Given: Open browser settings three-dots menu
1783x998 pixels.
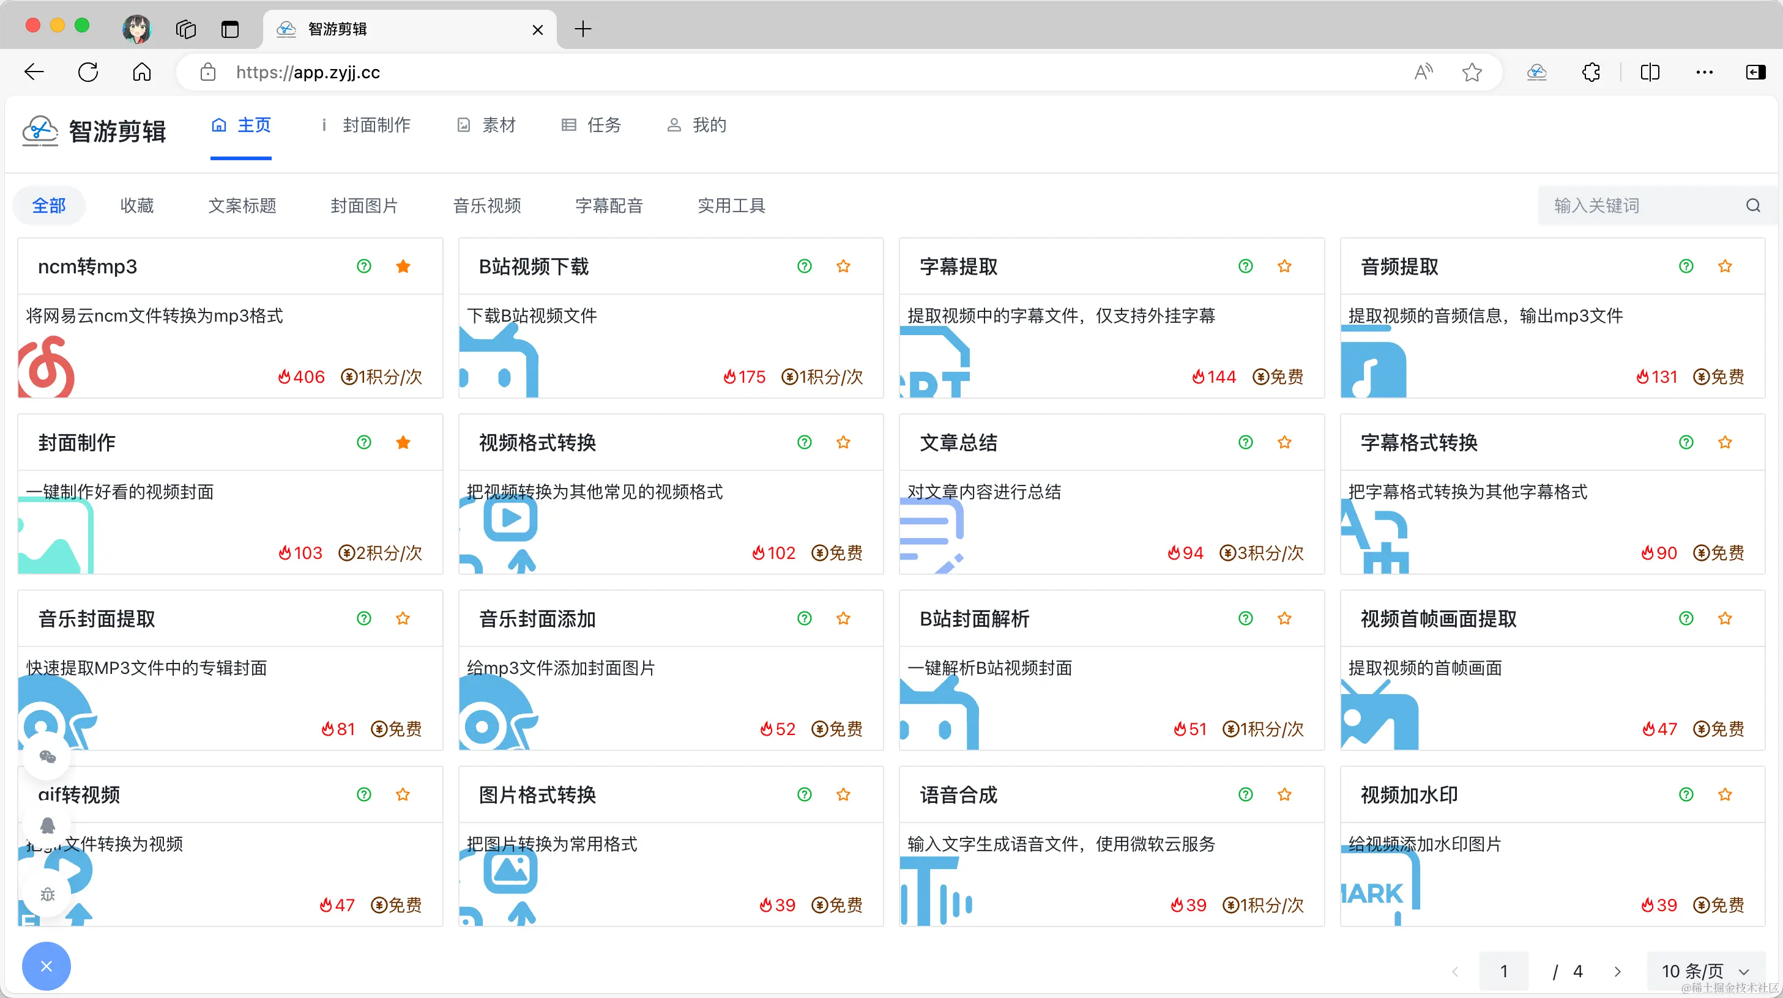Looking at the screenshot, I should (1704, 72).
